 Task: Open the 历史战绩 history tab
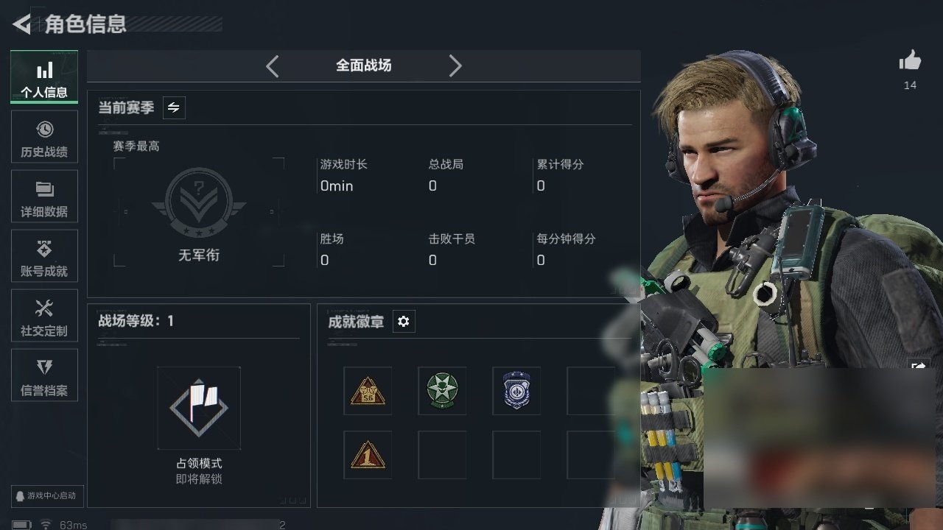(x=44, y=138)
